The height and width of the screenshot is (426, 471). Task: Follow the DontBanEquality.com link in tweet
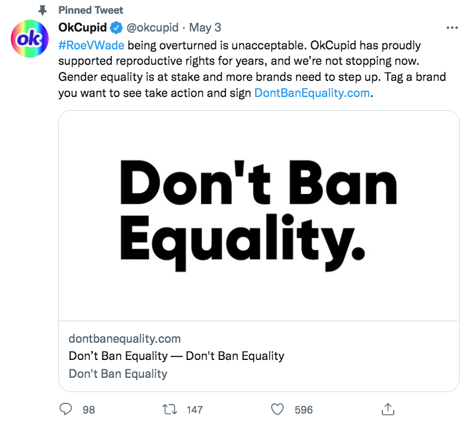coord(312,93)
